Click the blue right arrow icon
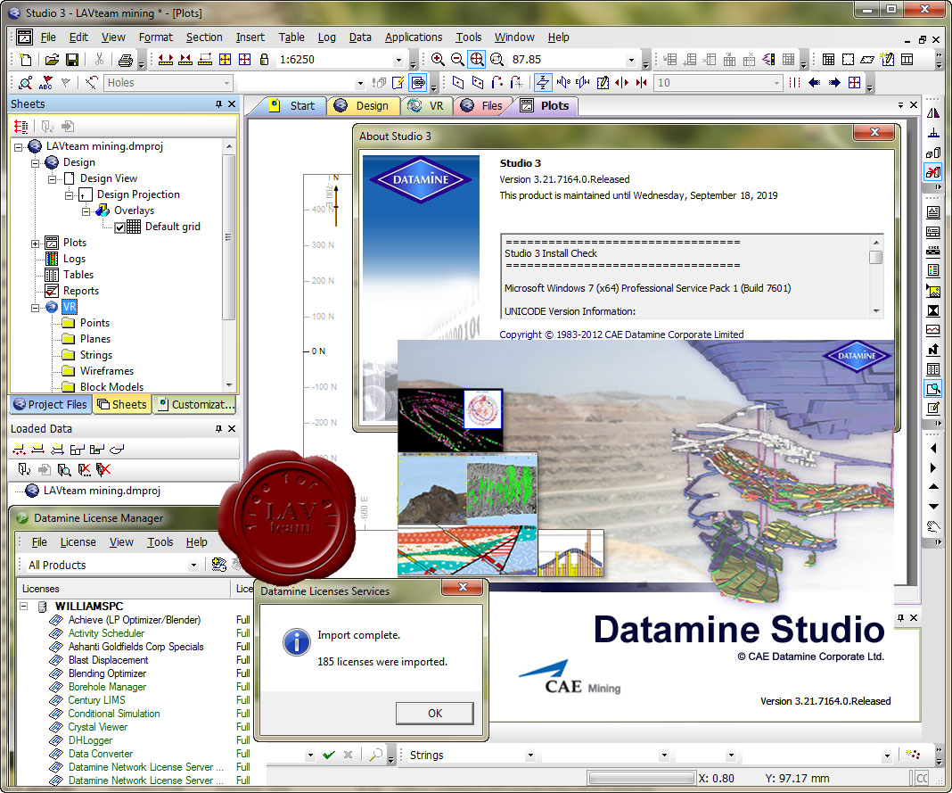 coord(834,83)
